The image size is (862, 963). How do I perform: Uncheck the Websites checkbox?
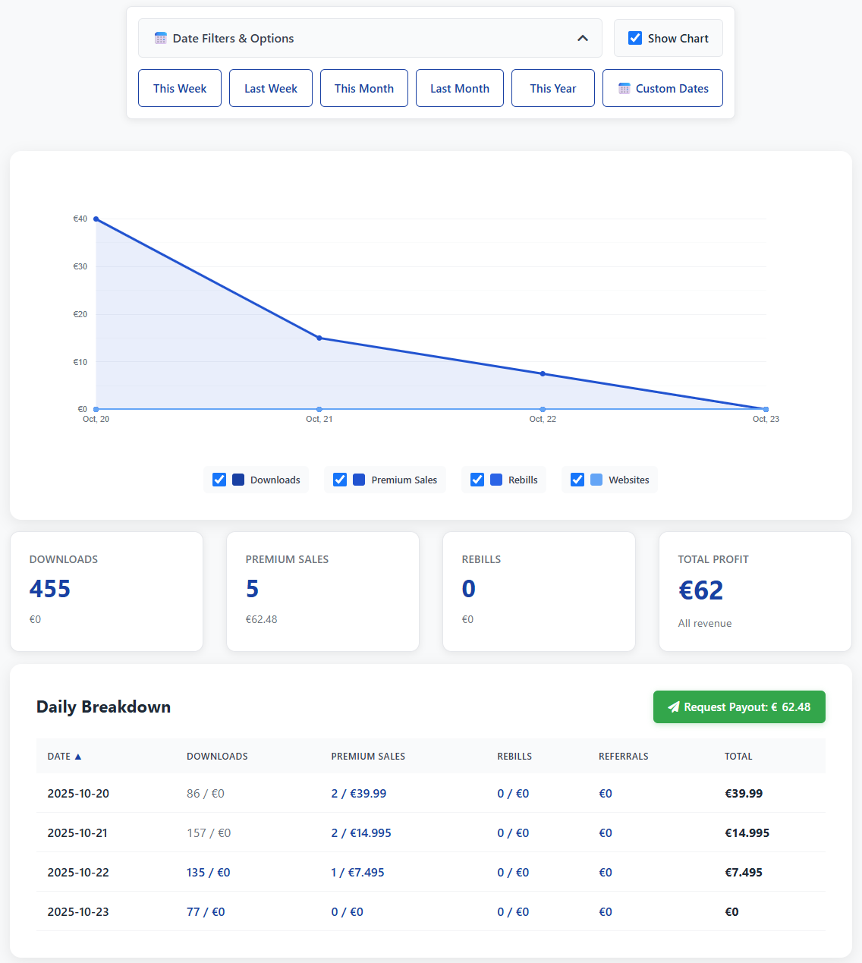577,480
